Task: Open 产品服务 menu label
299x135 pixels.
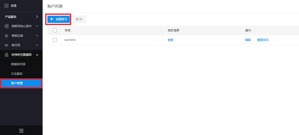Action: point(11,17)
